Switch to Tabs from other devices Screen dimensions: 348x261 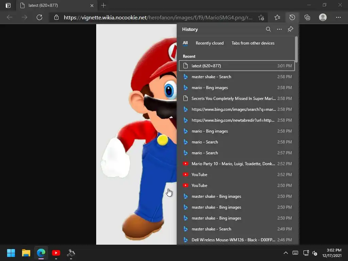[253, 43]
